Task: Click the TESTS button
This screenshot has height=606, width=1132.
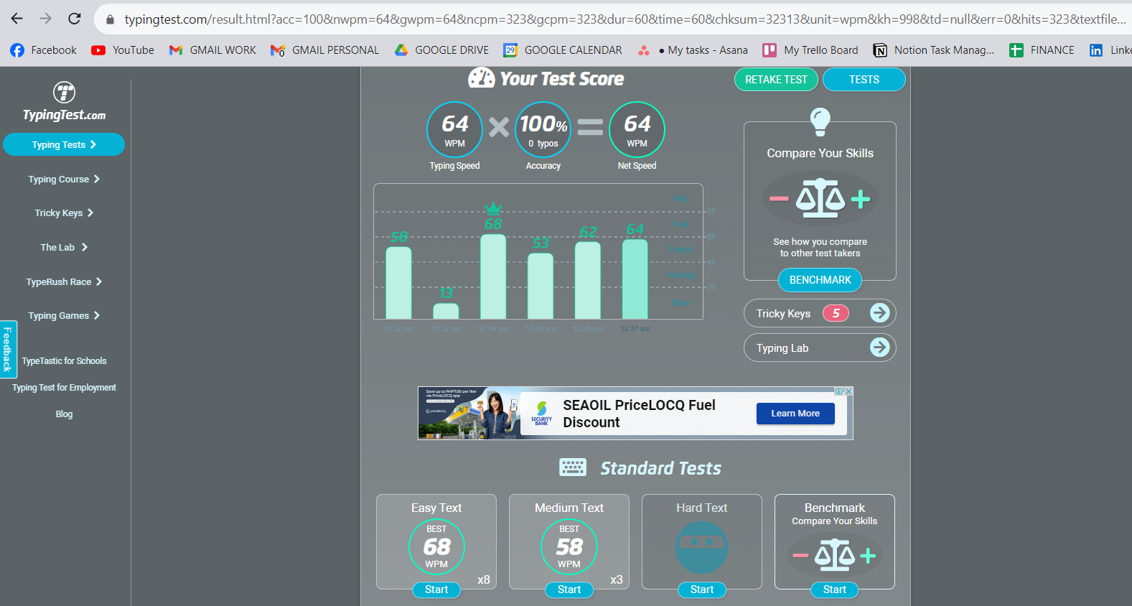Action: [x=864, y=80]
